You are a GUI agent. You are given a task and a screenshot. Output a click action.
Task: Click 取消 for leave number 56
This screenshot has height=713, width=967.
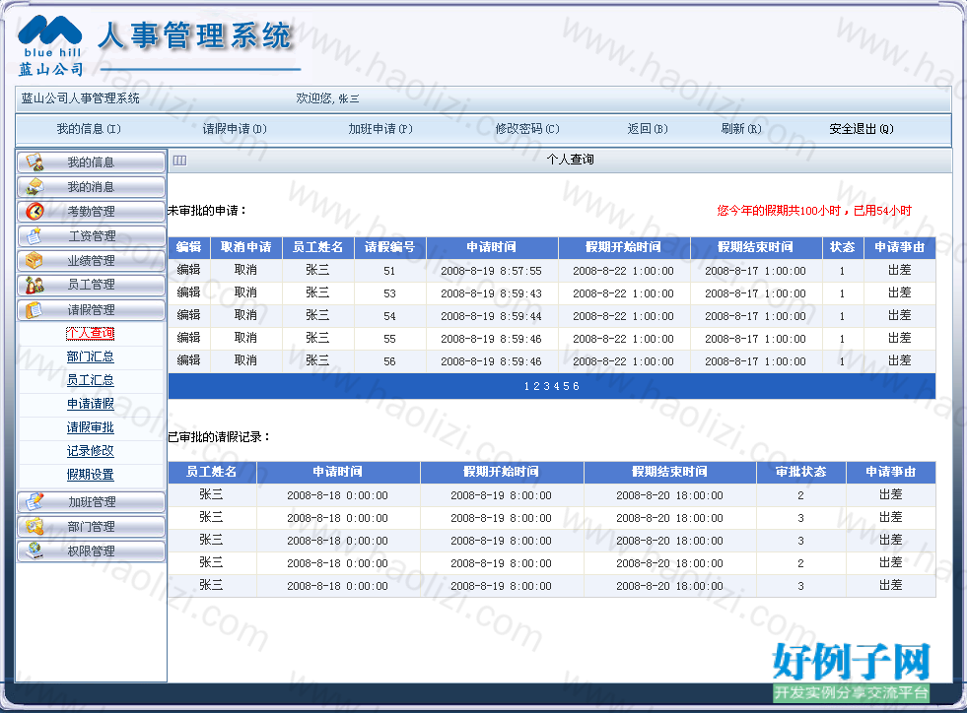[245, 360]
